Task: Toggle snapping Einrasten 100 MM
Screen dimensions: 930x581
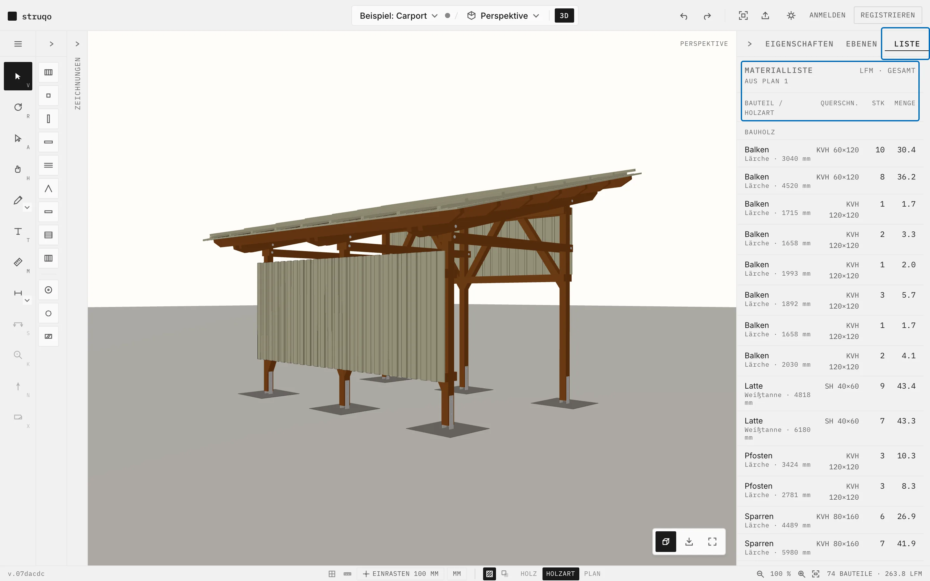Action: (401, 574)
